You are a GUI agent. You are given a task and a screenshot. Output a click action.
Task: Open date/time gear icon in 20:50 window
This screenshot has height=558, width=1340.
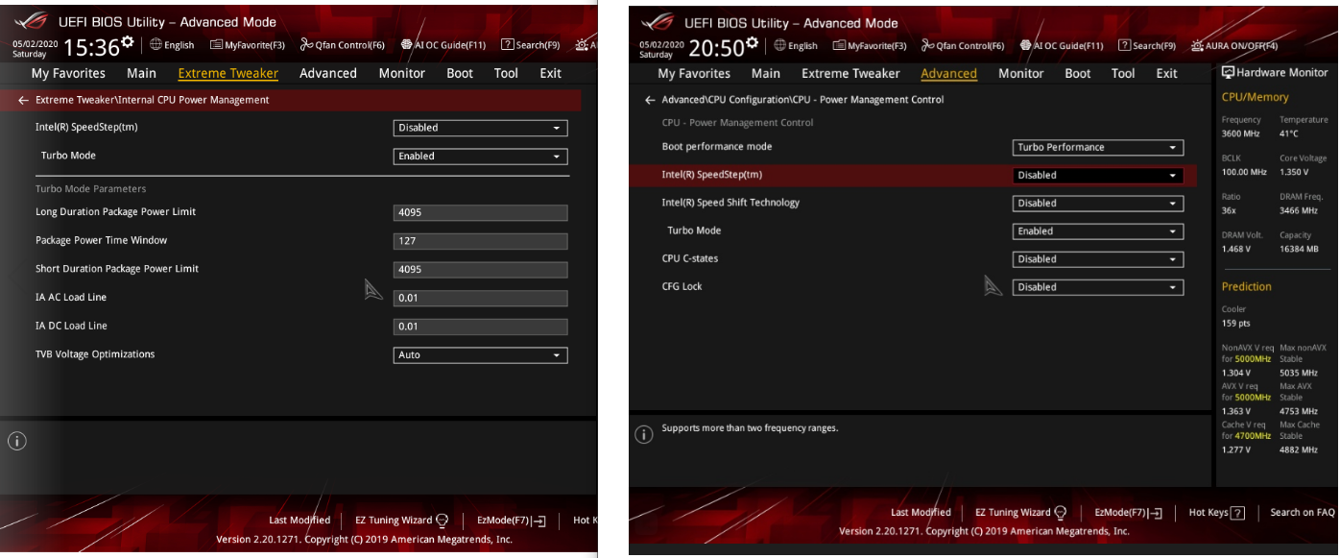[x=752, y=43]
